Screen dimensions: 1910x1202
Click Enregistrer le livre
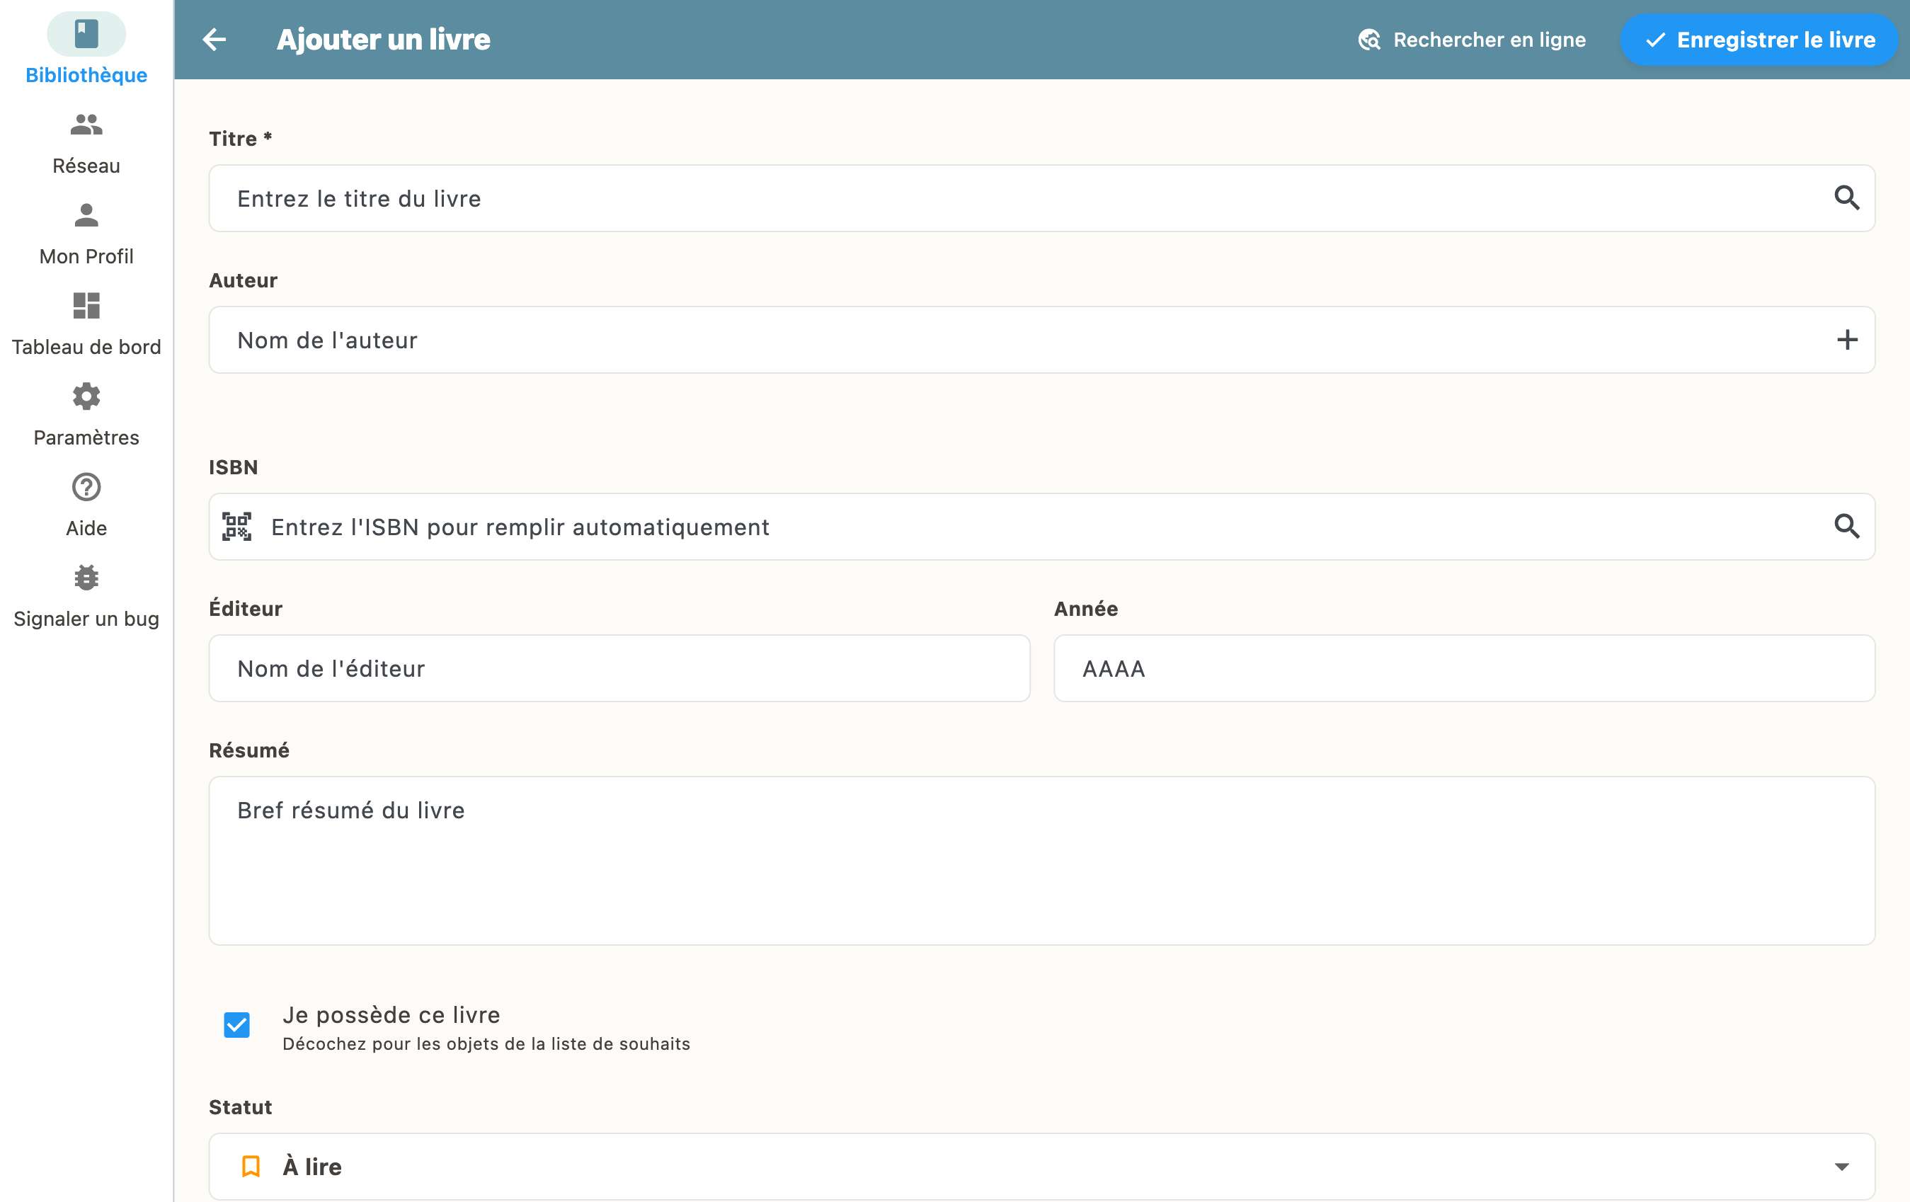[x=1758, y=40]
